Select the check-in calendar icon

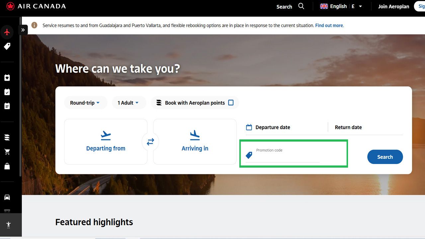pos(7,92)
